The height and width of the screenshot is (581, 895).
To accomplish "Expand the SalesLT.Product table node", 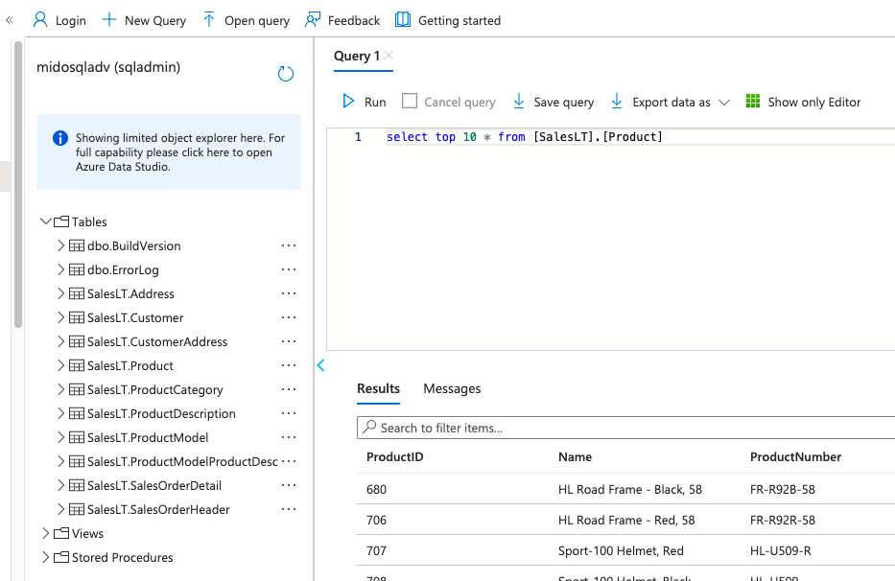I will [60, 366].
